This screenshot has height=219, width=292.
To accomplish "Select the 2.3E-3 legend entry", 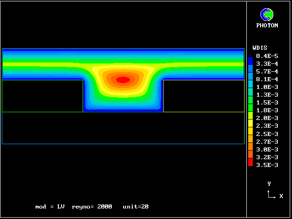I will 266,125.
